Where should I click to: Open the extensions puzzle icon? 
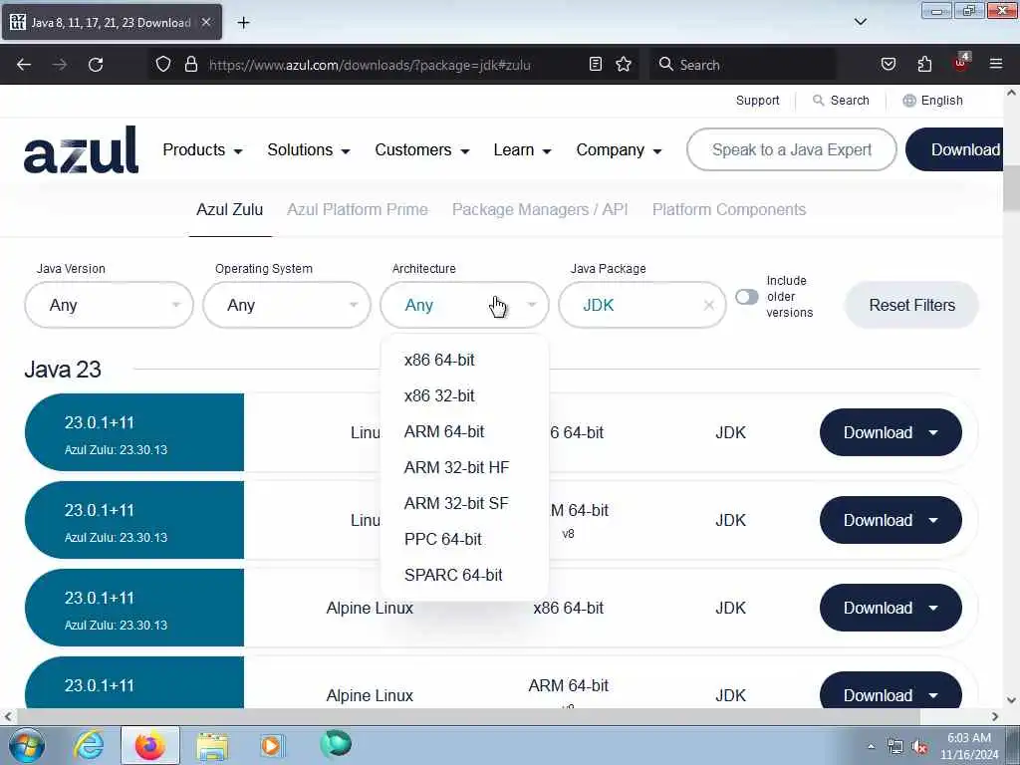pos(924,65)
